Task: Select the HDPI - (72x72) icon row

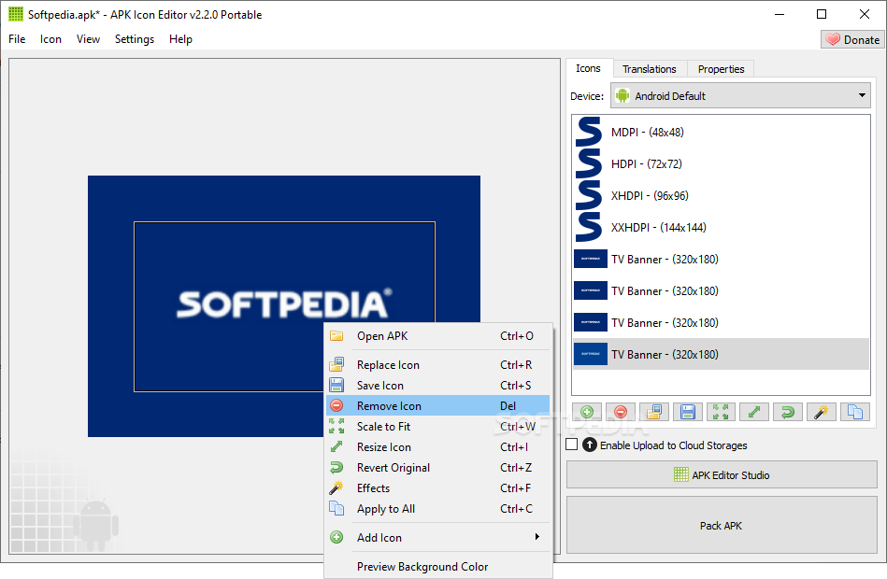Action: [x=721, y=164]
